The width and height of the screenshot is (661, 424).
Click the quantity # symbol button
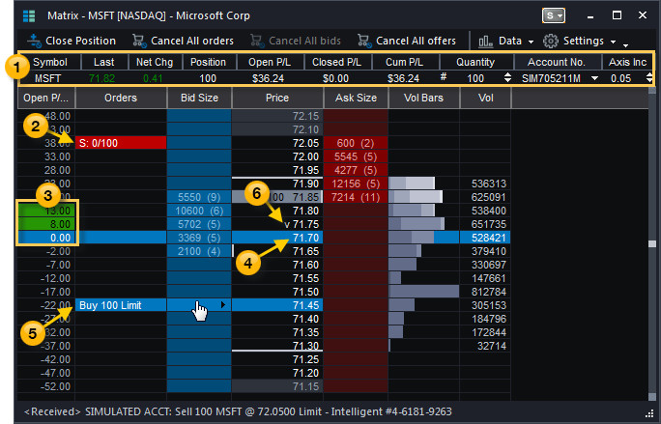[444, 76]
